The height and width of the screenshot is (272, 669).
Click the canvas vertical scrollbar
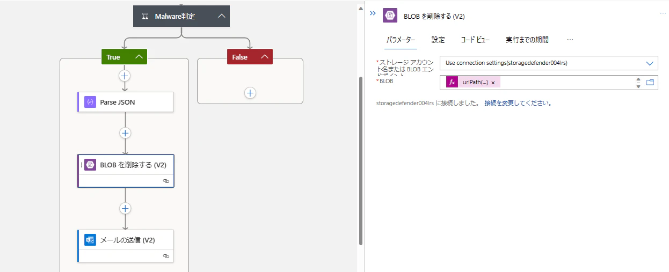[x=361, y=160]
